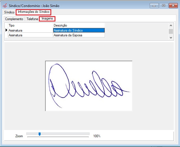Switch to the Síndico tab

point(9,12)
